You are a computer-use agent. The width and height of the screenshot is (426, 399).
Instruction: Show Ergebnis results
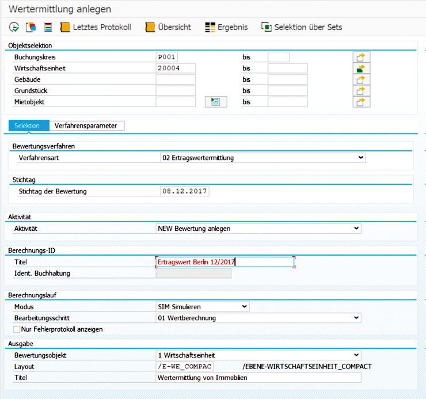click(x=226, y=27)
